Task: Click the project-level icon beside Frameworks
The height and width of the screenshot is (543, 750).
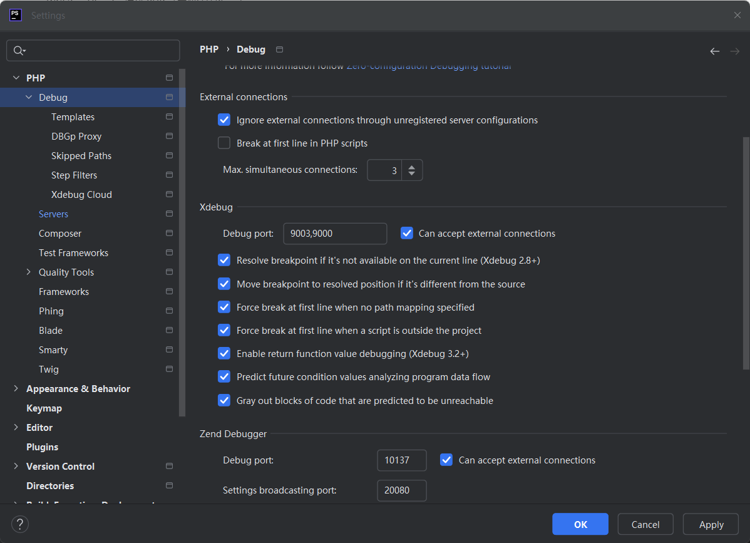Action: tap(169, 291)
